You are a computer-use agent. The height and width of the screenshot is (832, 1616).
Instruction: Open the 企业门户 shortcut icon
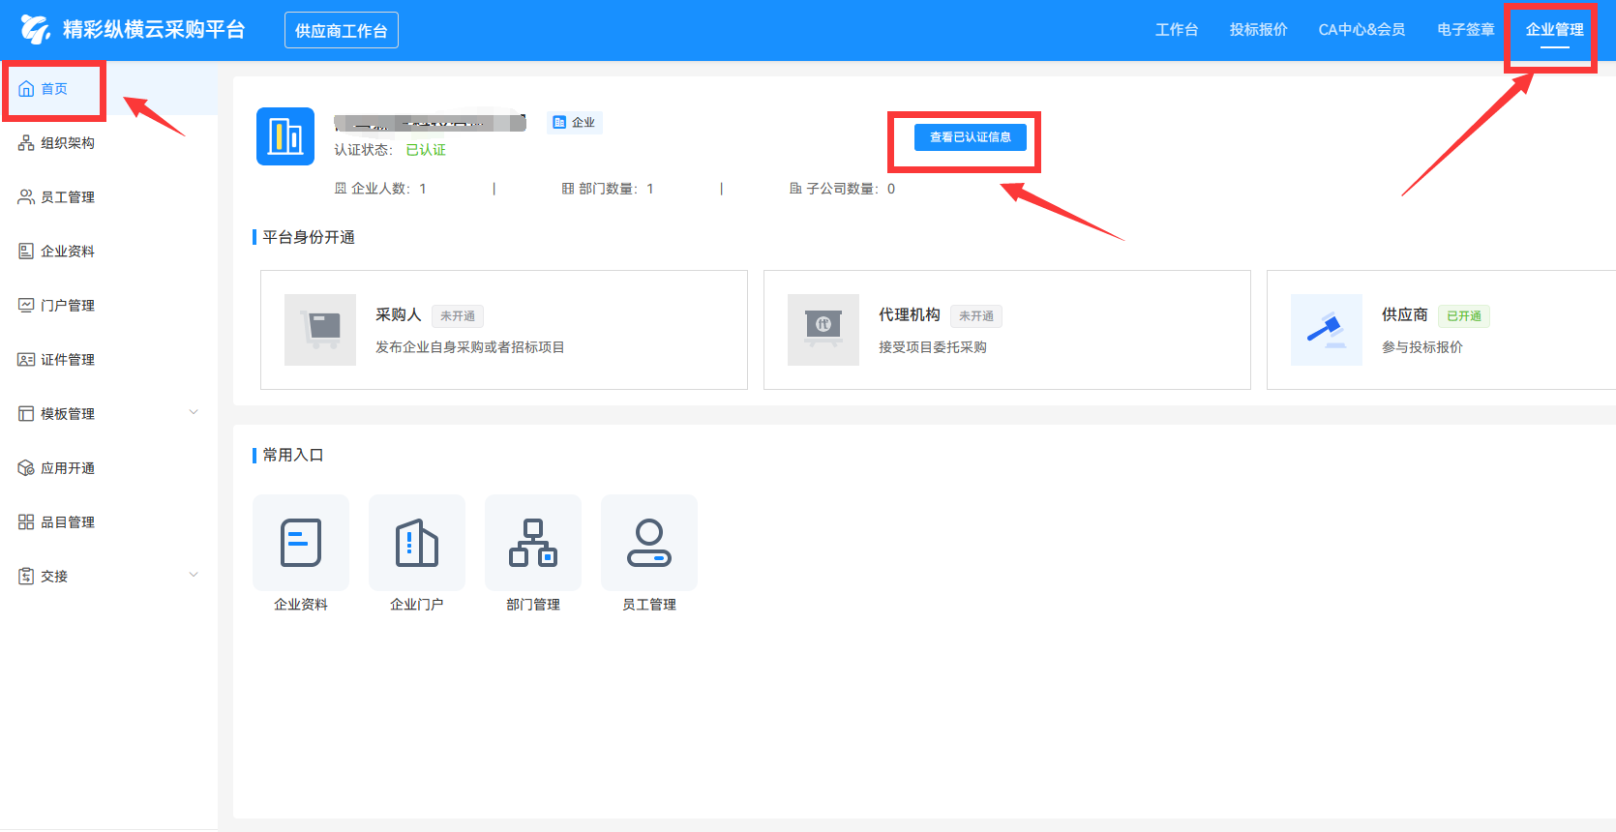417,543
